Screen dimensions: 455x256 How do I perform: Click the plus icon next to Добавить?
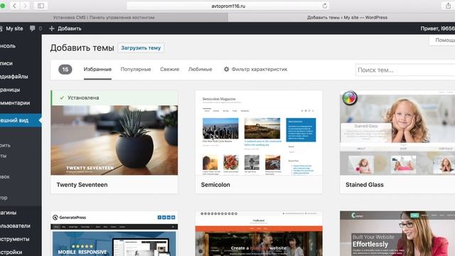point(52,28)
